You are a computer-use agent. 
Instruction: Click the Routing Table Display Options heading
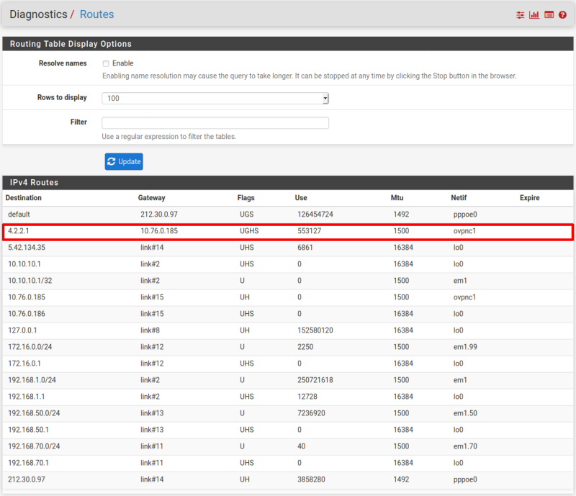[x=71, y=44]
